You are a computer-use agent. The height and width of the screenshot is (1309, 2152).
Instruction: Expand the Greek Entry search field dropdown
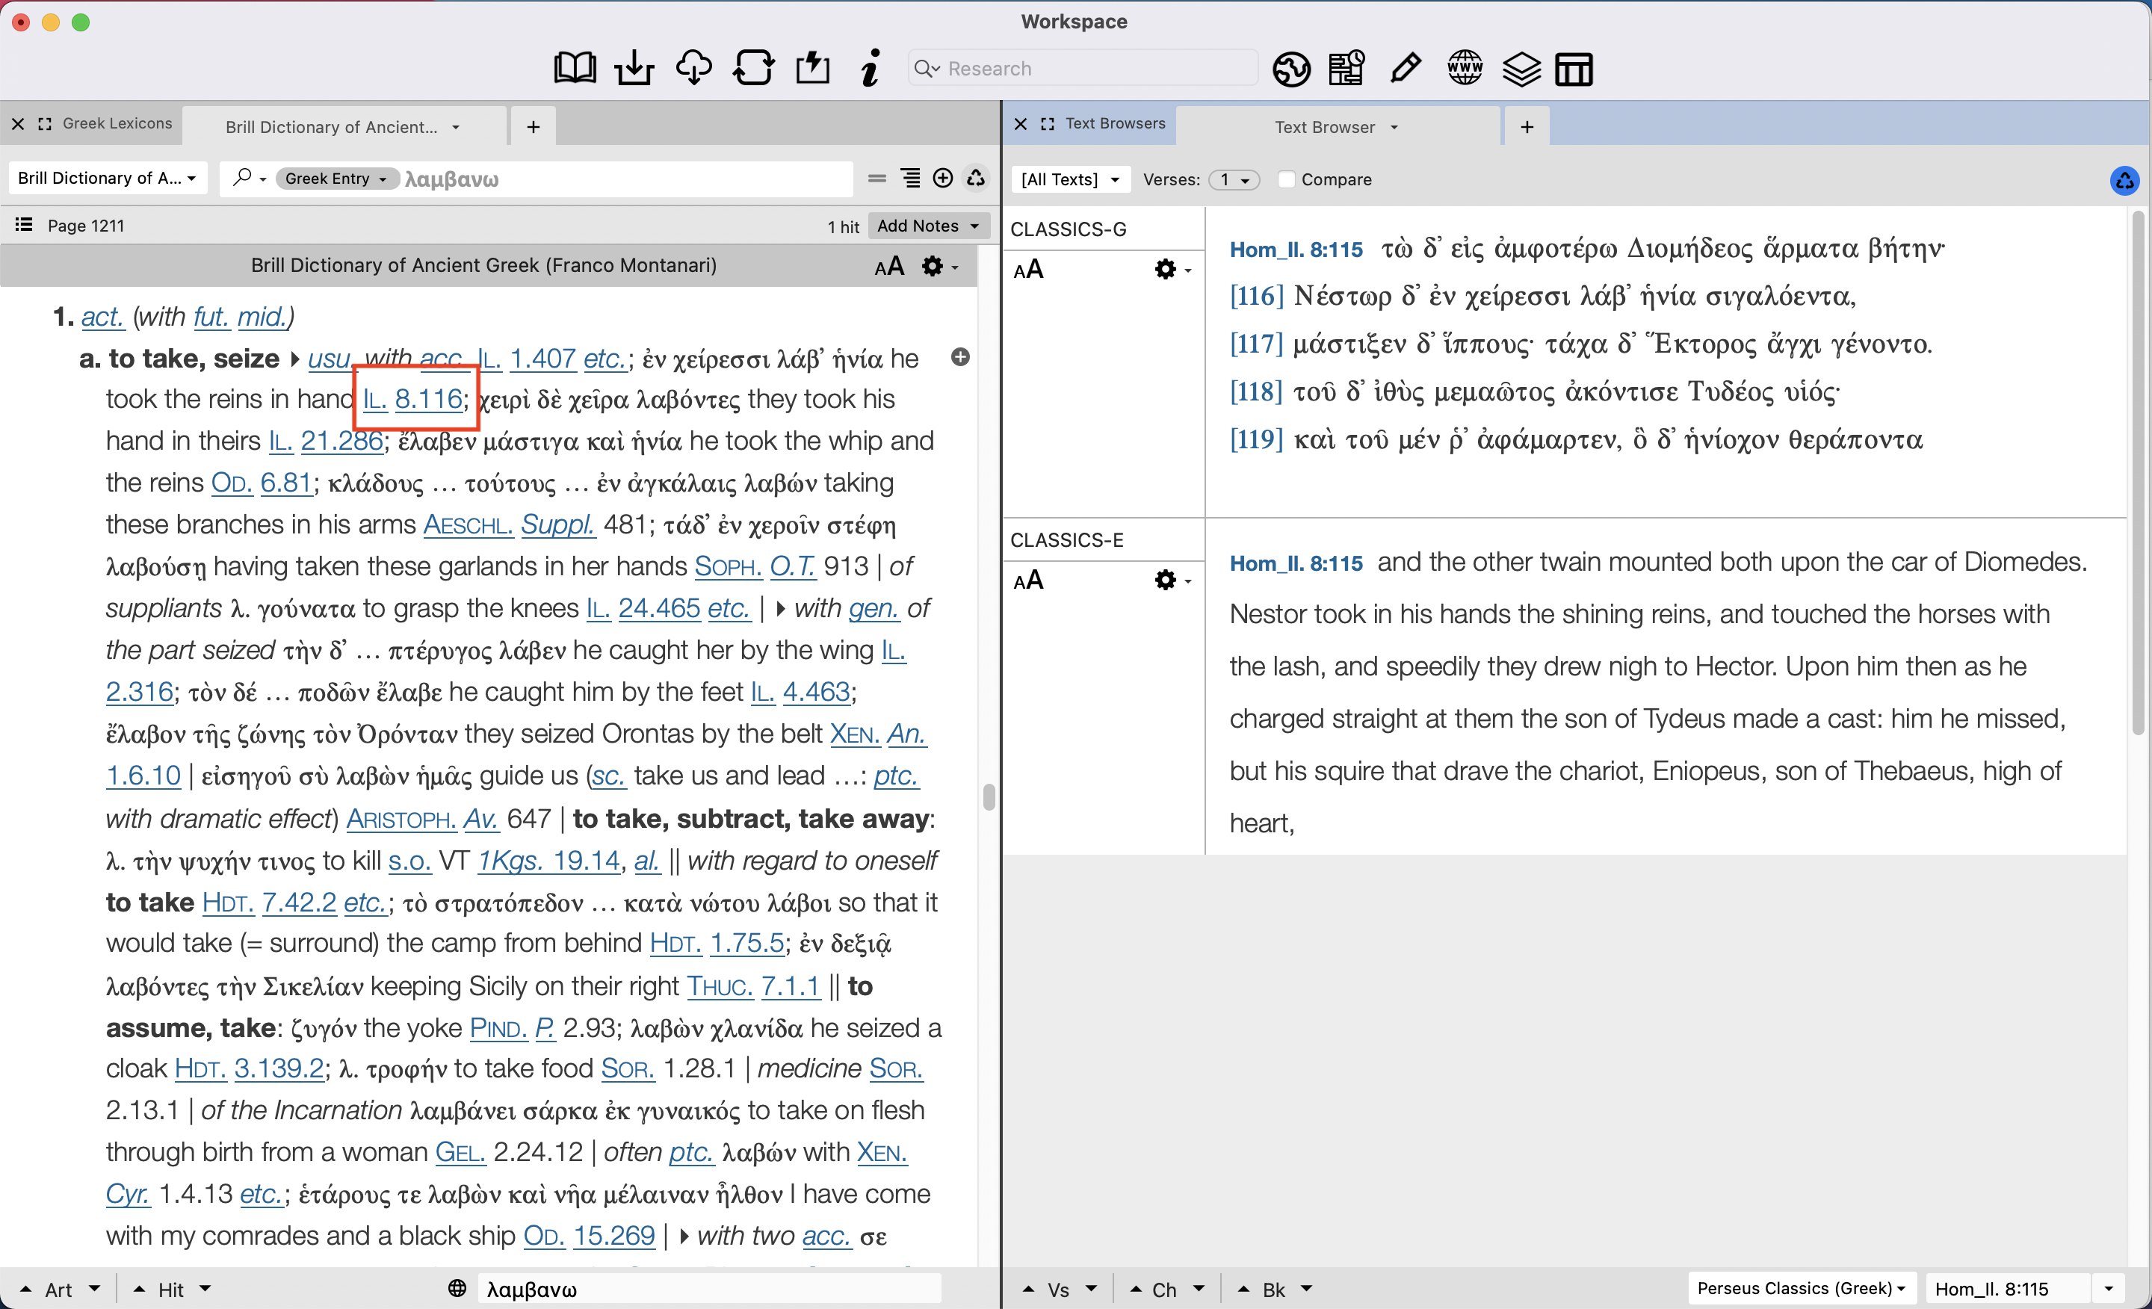coord(383,178)
